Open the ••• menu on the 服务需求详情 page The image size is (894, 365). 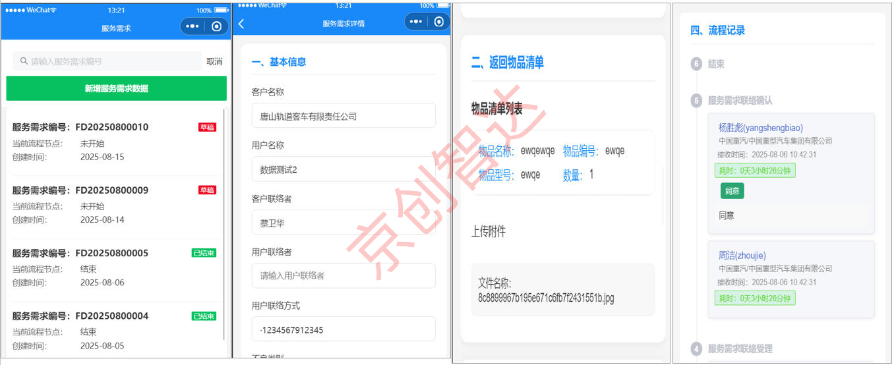(x=416, y=22)
